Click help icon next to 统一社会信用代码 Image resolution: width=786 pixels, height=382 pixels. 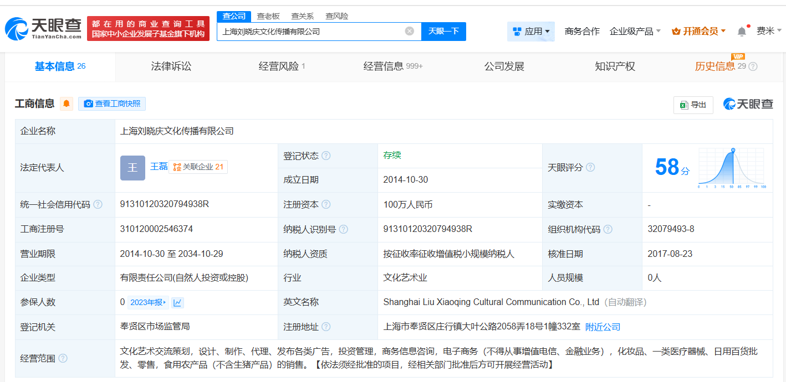[98, 204]
